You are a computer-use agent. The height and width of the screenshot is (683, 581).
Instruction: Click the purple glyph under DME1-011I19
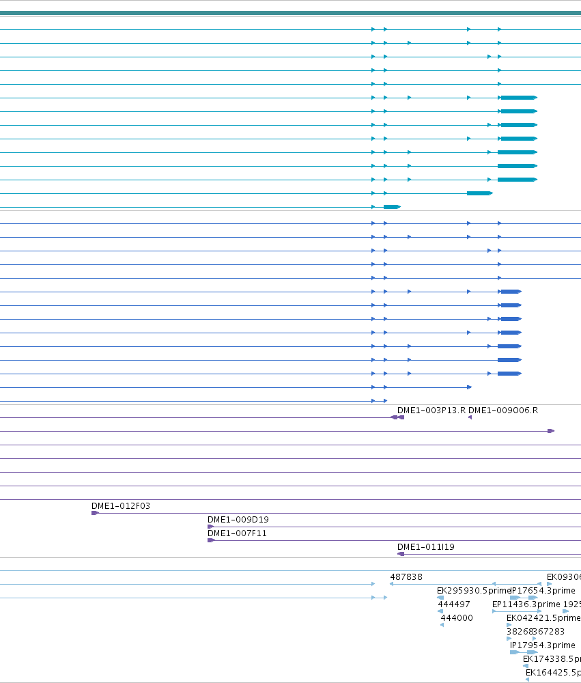[x=401, y=554]
